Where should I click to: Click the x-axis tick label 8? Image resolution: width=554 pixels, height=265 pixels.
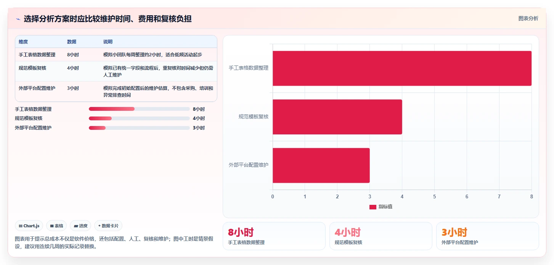click(x=532, y=196)
